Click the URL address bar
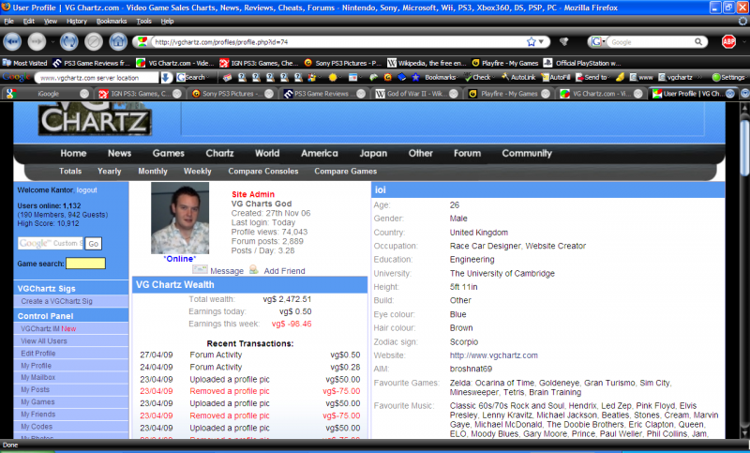The width and height of the screenshot is (750, 453). [x=335, y=42]
